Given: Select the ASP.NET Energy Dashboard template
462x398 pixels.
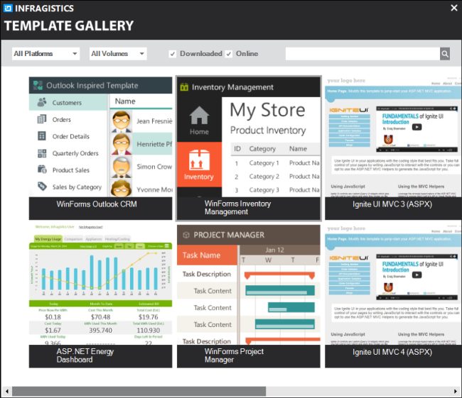Looking at the screenshot, I should pyautogui.click(x=100, y=297).
